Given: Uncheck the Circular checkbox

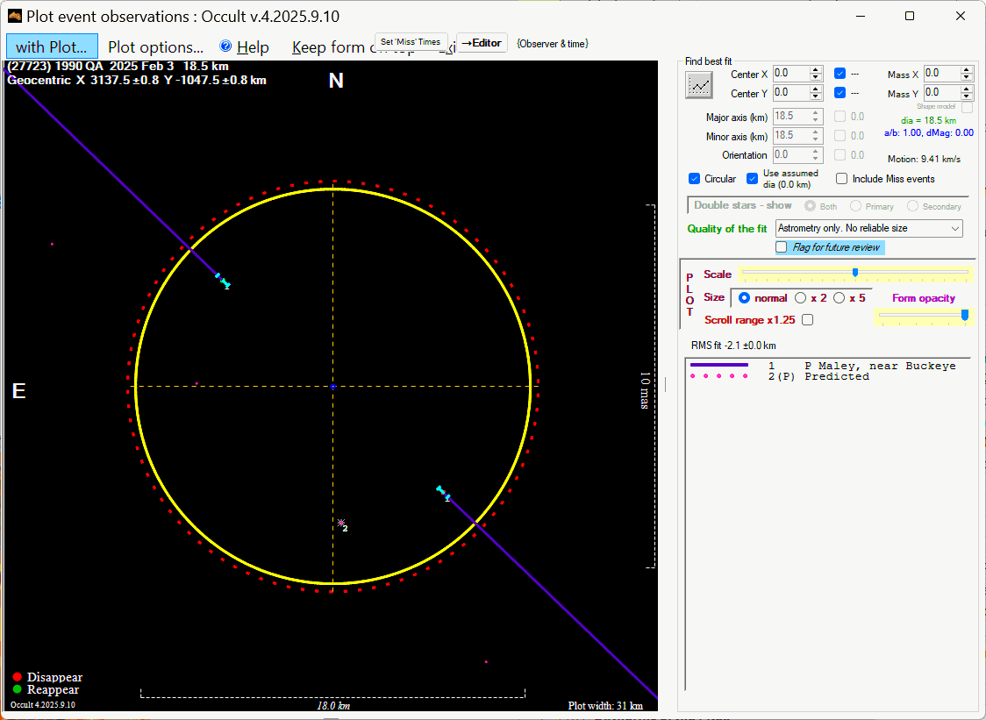Looking at the screenshot, I should coord(695,179).
